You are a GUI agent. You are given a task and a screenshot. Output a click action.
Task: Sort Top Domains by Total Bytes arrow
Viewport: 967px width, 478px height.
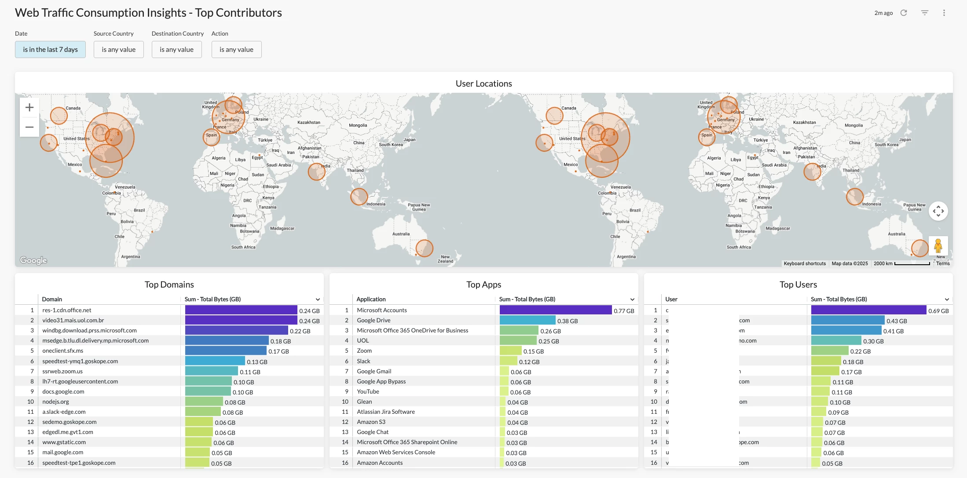pos(318,299)
